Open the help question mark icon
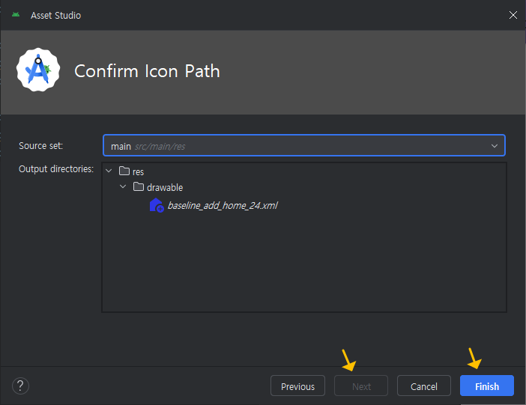The image size is (526, 405). 20,386
